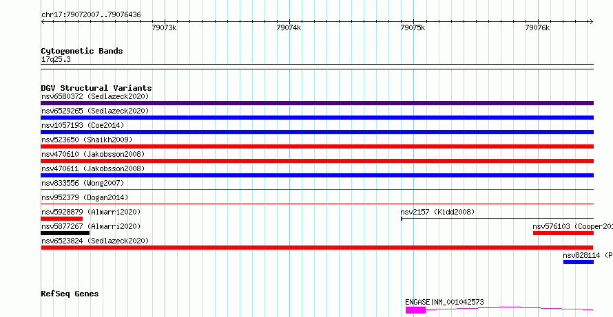Select the dark purple nsv6580372 variant bar
The height and width of the screenshot is (317, 613).
tap(317, 103)
